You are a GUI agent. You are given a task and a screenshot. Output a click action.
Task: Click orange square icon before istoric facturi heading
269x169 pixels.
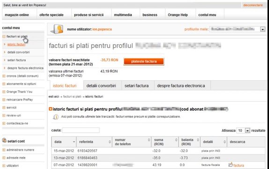coord(50,109)
